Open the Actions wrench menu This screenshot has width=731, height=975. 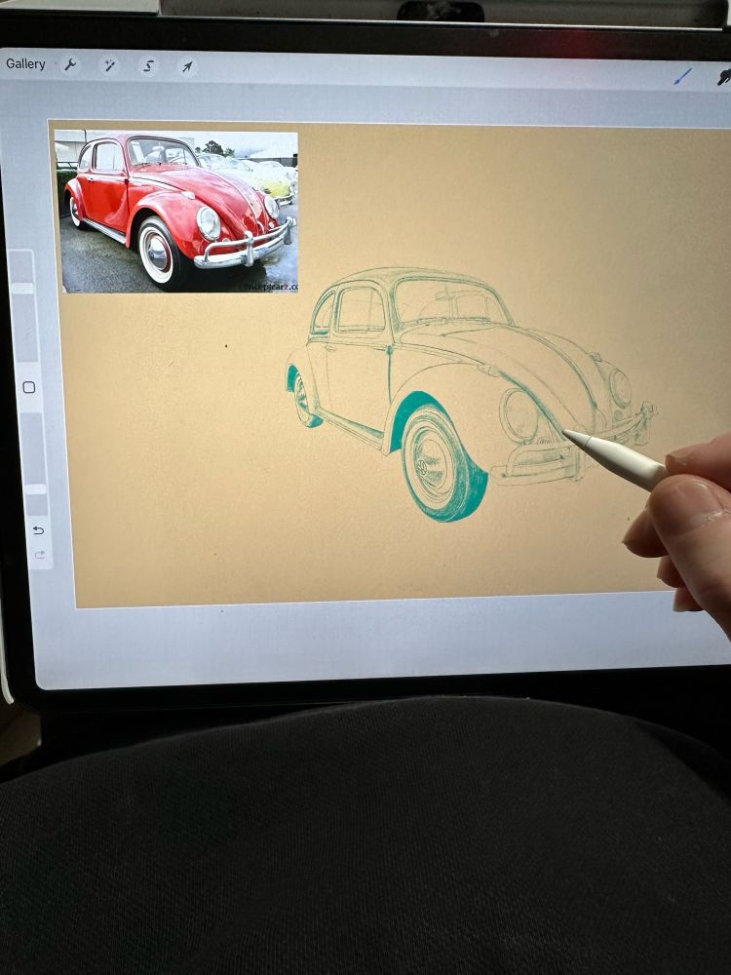pyautogui.click(x=70, y=64)
